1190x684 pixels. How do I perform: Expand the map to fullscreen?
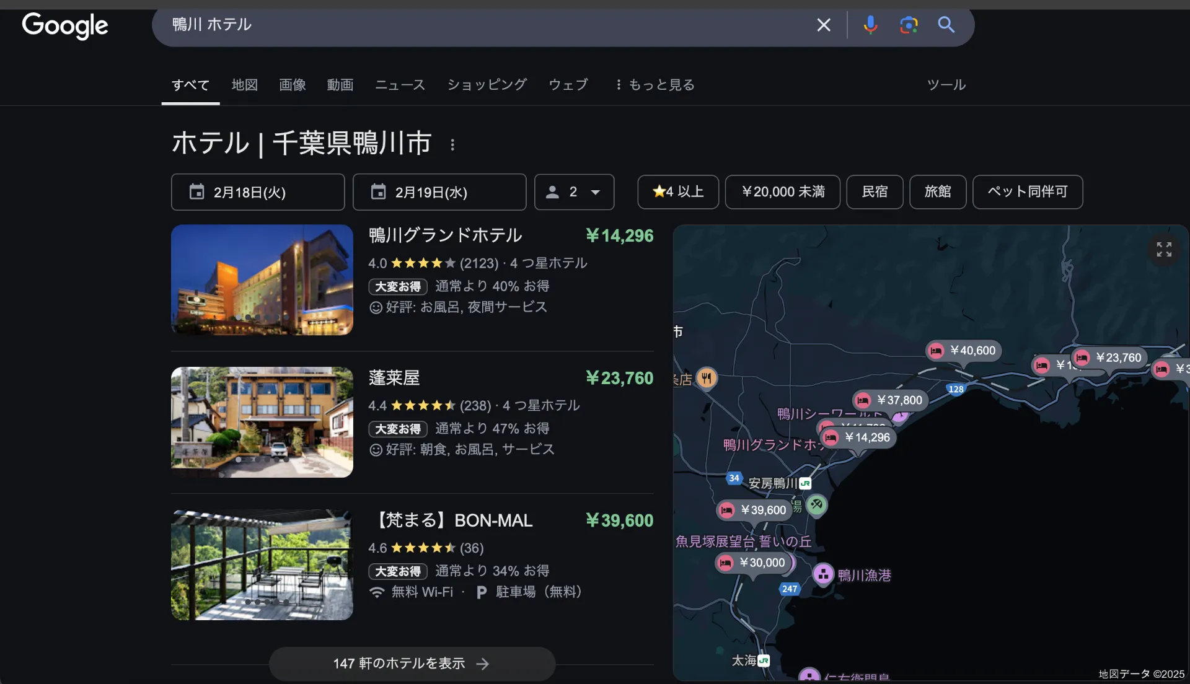pyautogui.click(x=1164, y=249)
